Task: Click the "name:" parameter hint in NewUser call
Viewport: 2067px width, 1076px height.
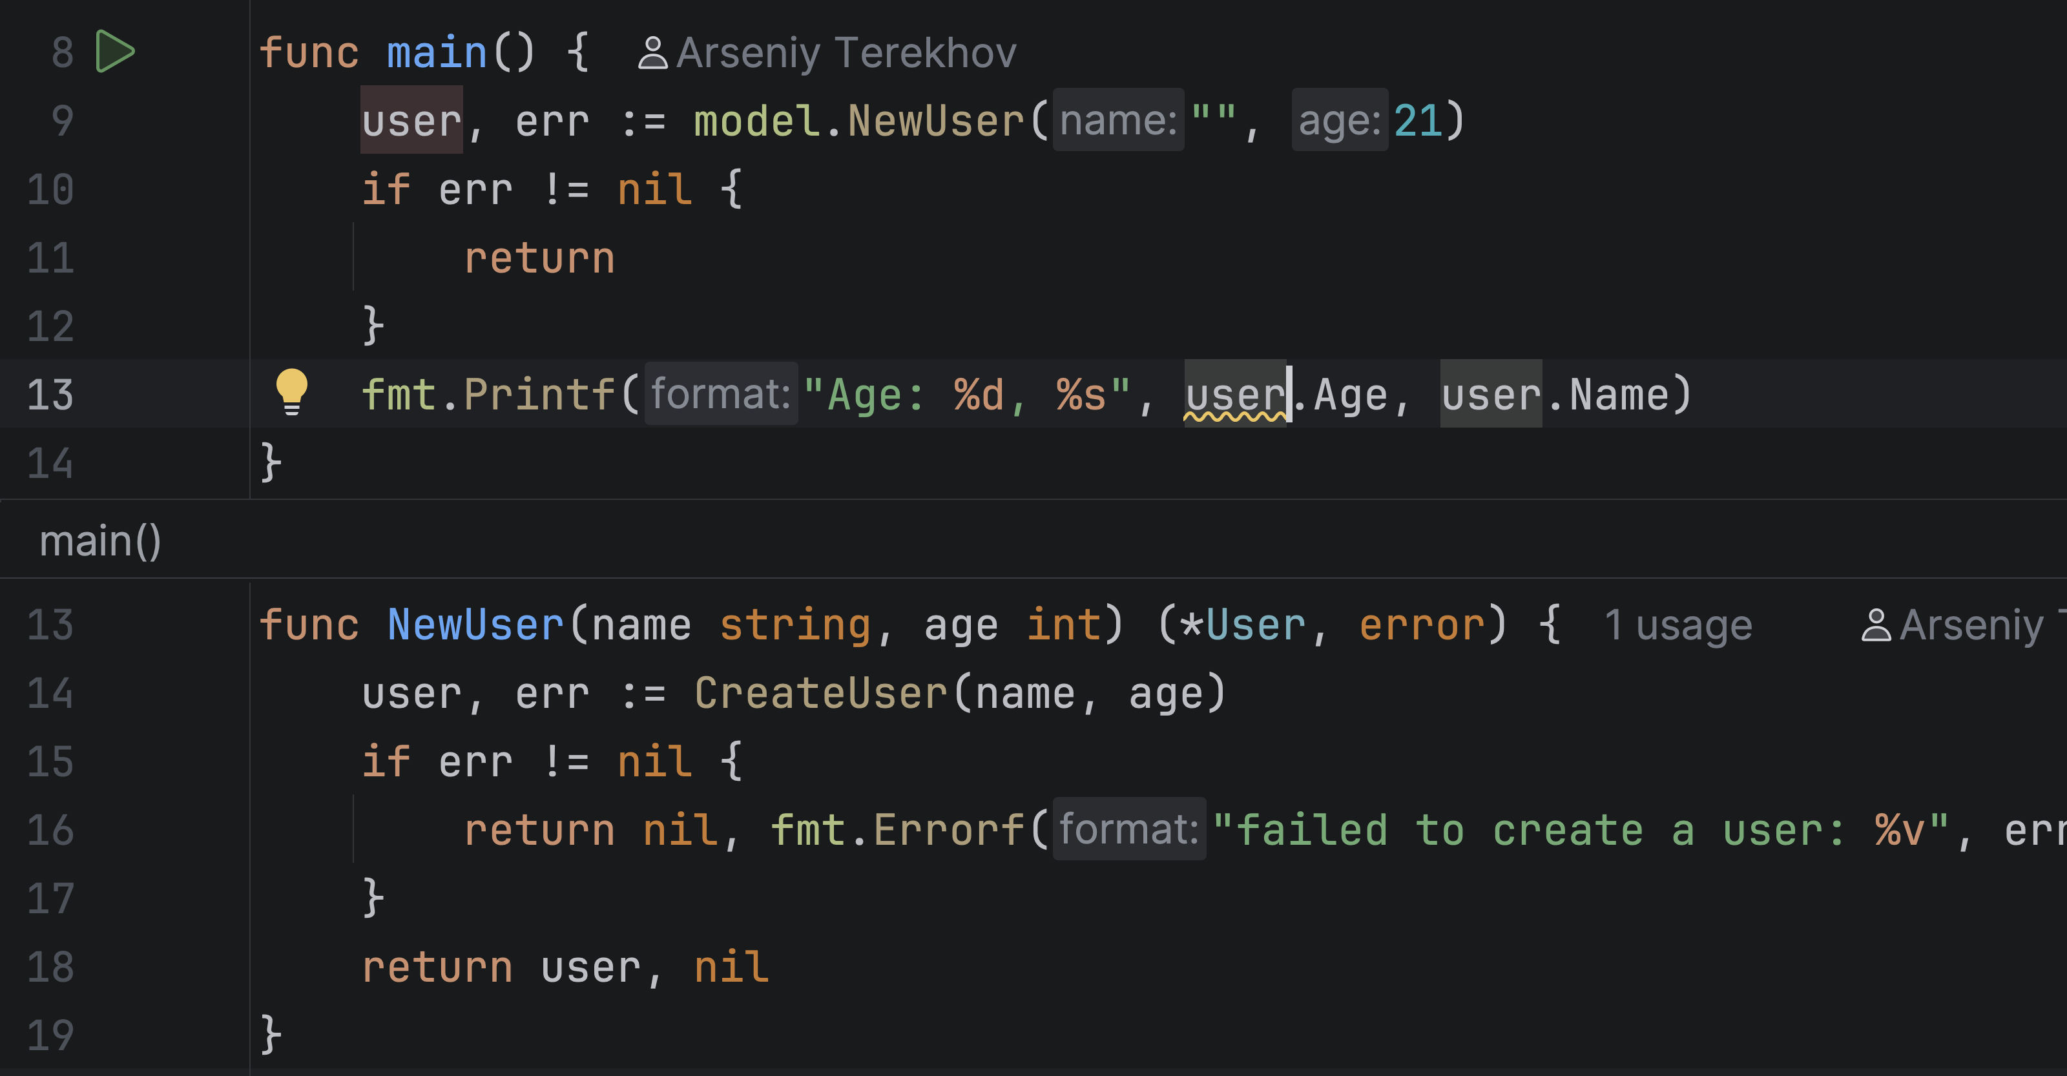Action: tap(1117, 120)
